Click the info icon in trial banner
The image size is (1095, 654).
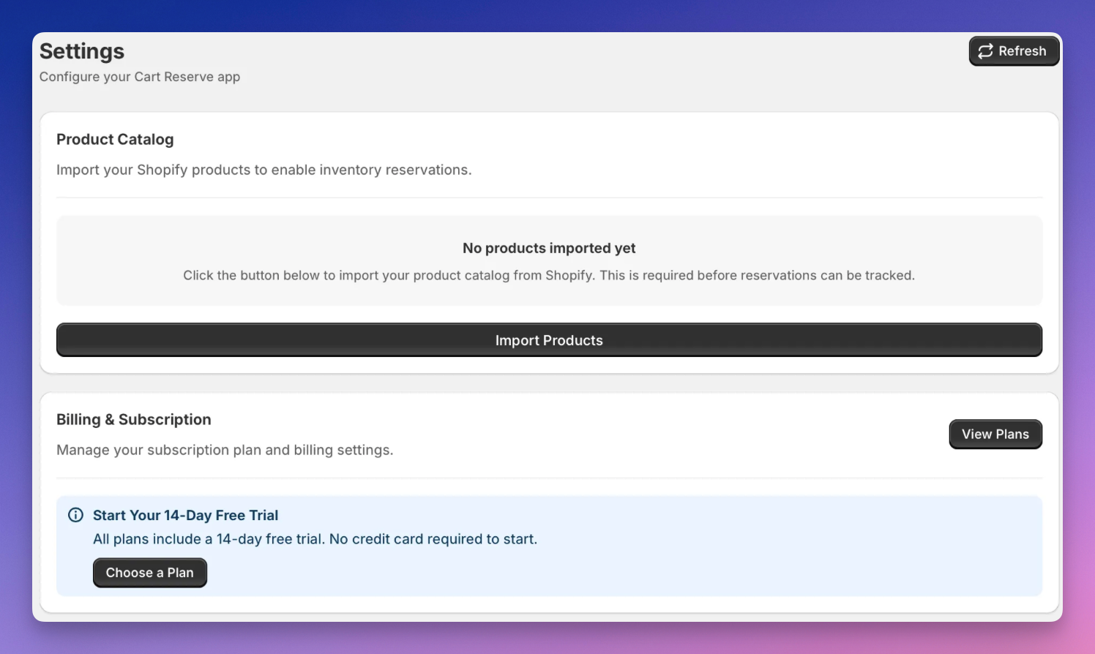75,515
